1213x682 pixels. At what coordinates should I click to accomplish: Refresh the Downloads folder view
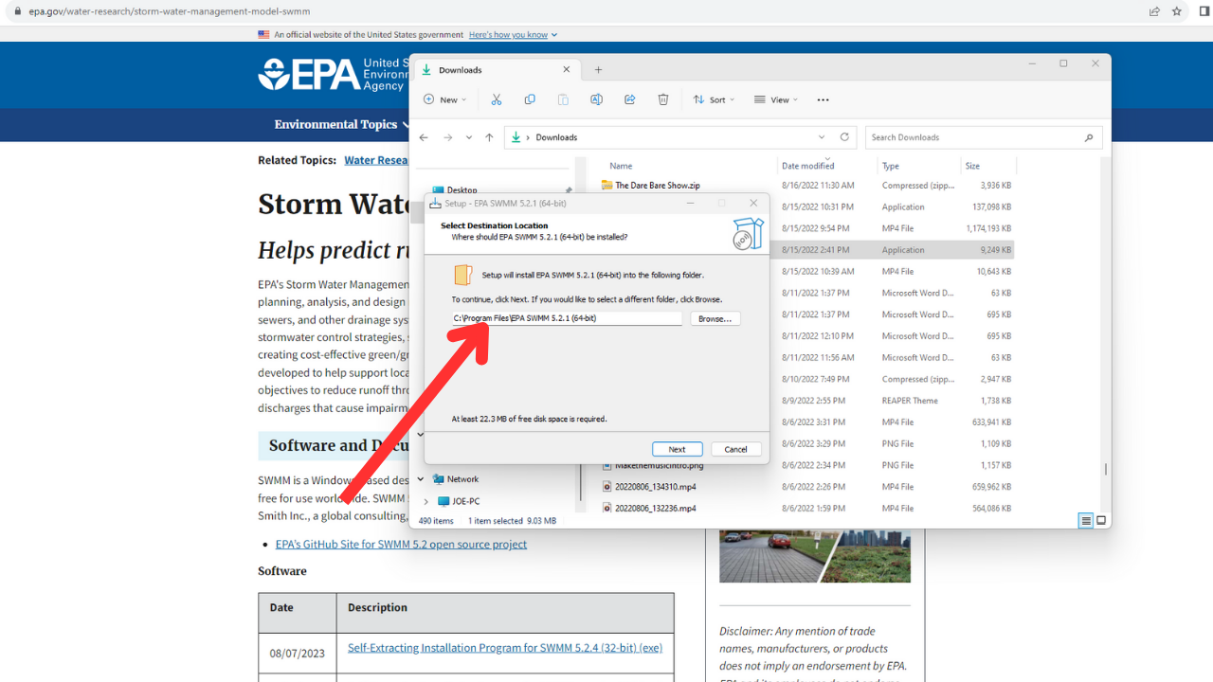pyautogui.click(x=844, y=136)
